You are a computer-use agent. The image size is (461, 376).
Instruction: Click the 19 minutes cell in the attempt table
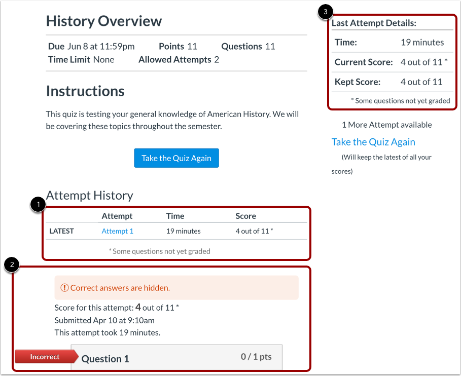(184, 231)
